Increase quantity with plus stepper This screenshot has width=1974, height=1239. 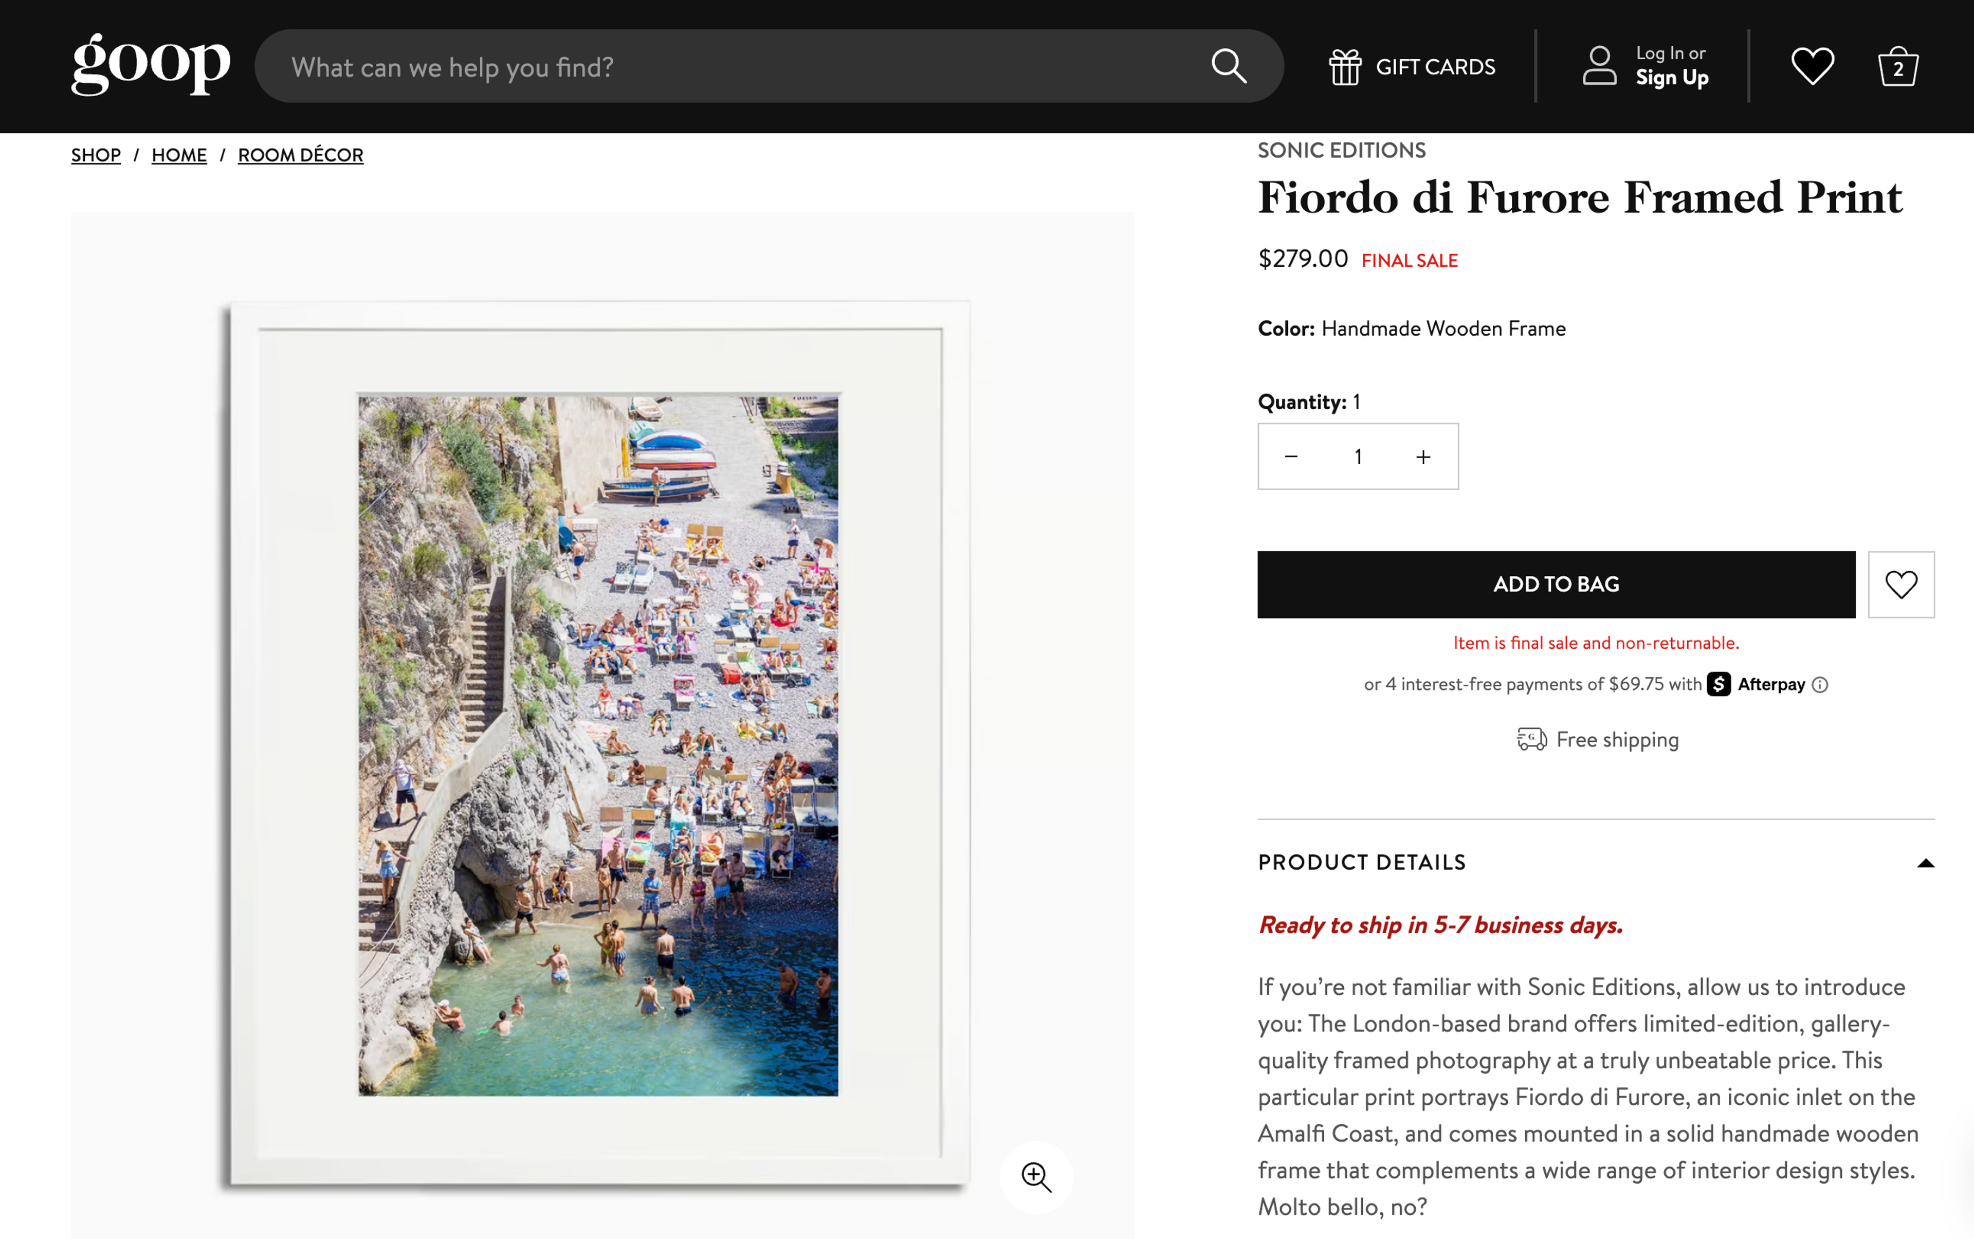(x=1423, y=457)
